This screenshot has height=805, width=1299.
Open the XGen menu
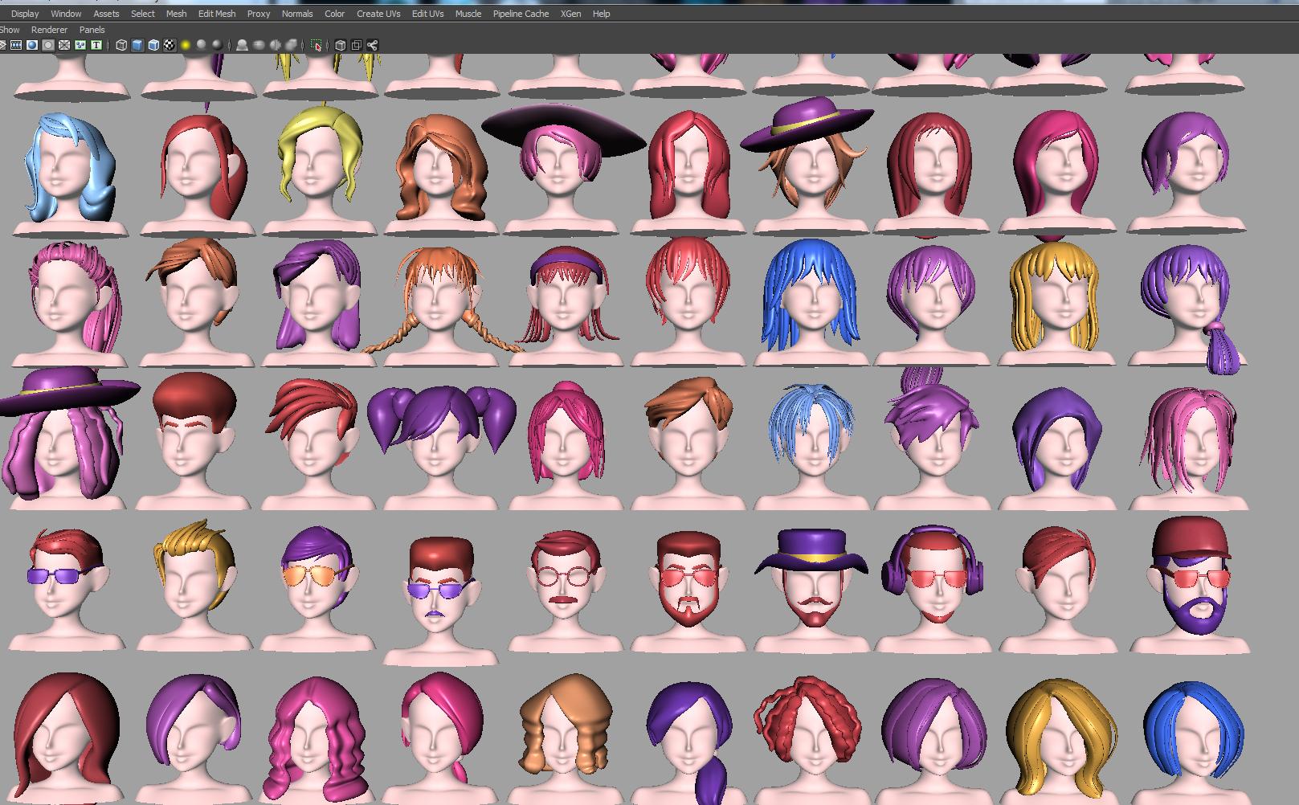[570, 14]
